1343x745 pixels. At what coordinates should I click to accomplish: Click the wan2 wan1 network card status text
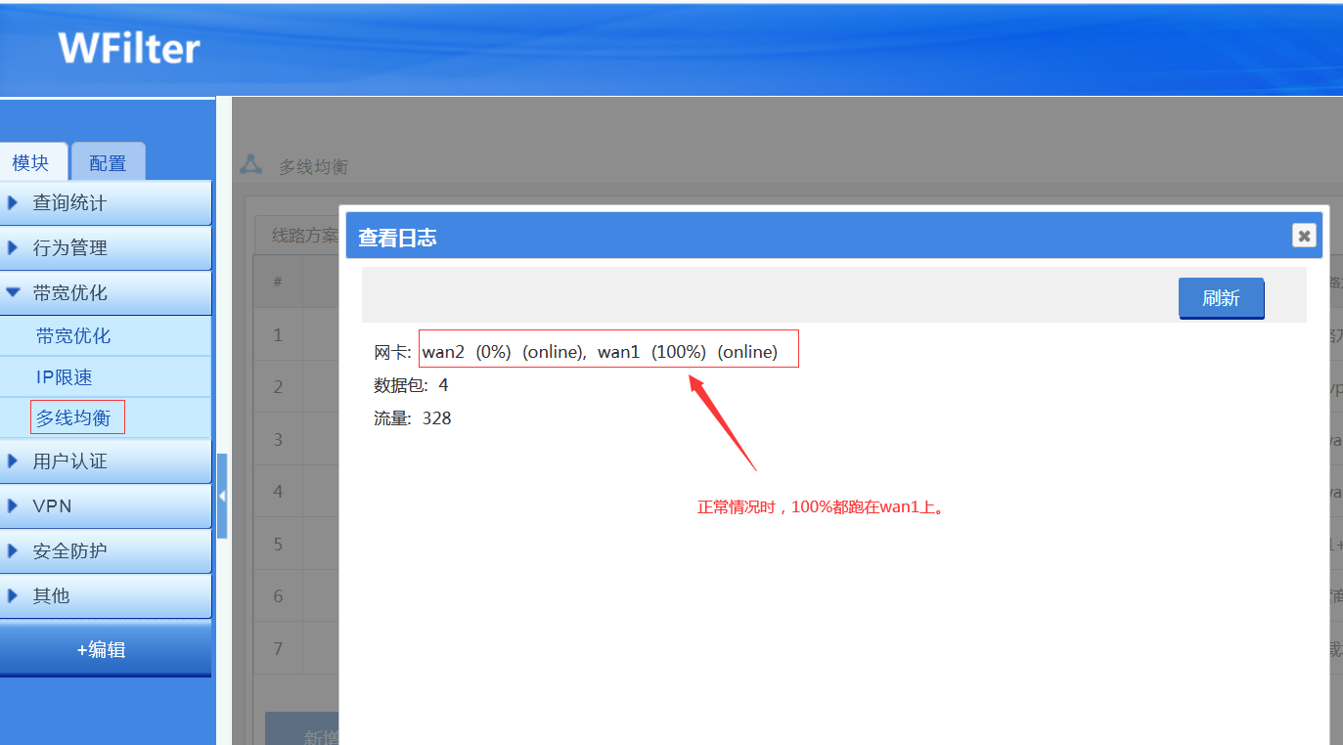pos(600,352)
